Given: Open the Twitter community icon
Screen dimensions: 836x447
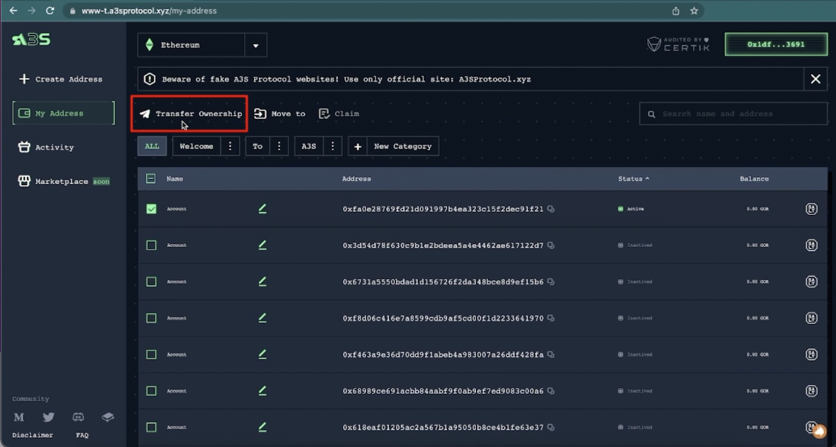Looking at the screenshot, I should click(49, 417).
